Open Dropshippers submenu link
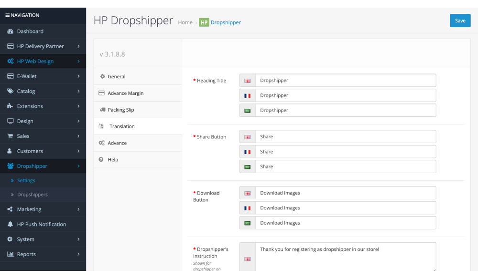This screenshot has width=478, height=279. pos(33,195)
